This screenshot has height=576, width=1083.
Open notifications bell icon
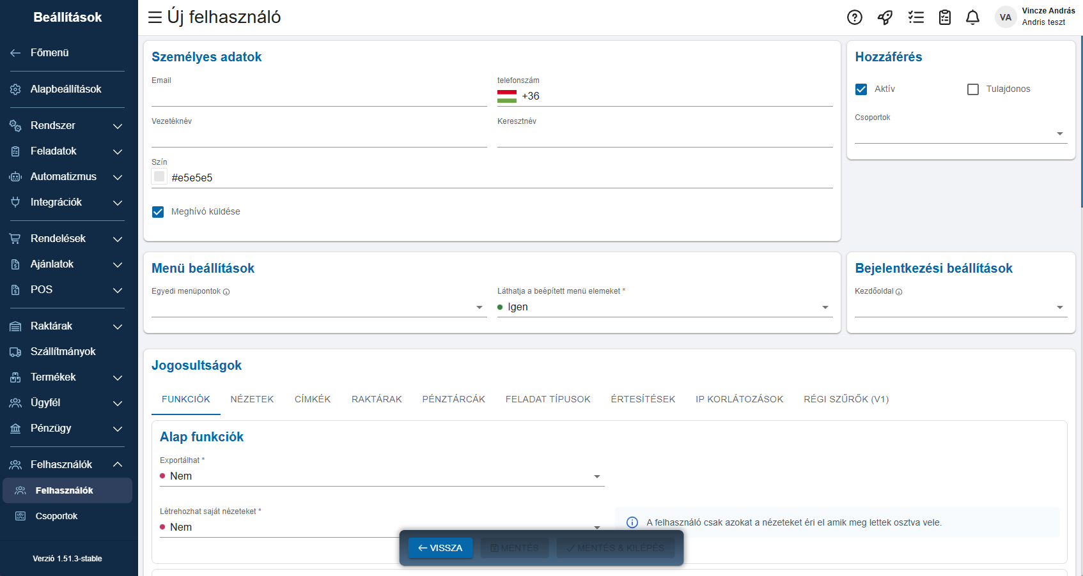[972, 17]
